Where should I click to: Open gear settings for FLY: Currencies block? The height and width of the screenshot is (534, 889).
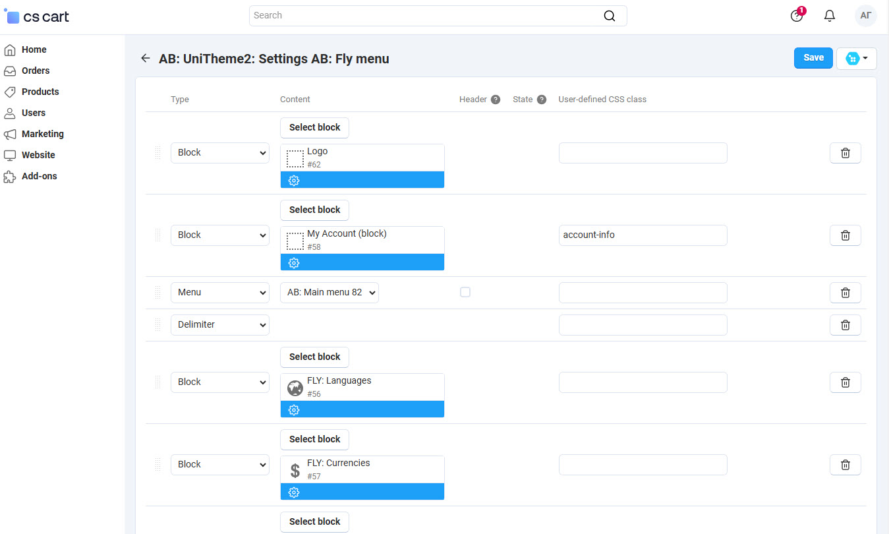[x=294, y=492]
